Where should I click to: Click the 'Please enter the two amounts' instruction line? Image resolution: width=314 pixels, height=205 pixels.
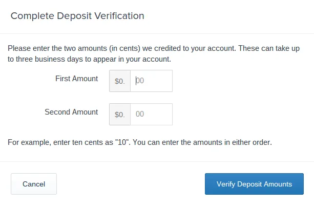point(154,48)
